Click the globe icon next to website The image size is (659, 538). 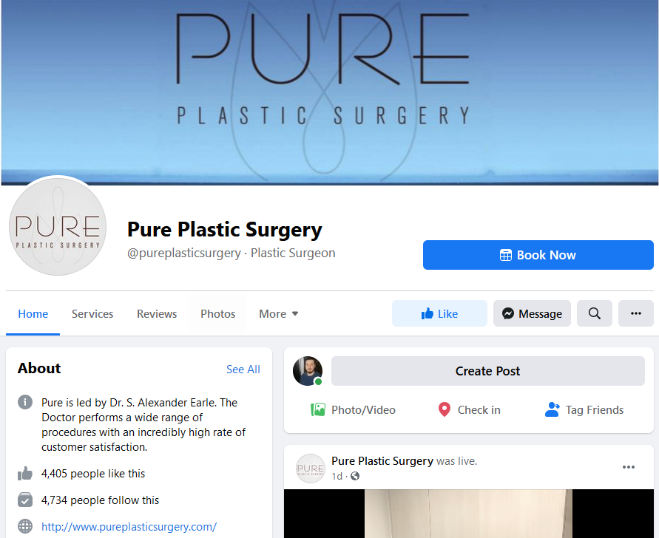tap(25, 526)
